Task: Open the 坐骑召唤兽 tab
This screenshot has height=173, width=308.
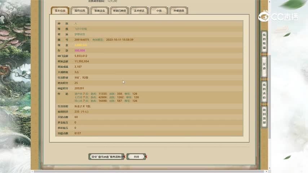Action: pos(119,11)
